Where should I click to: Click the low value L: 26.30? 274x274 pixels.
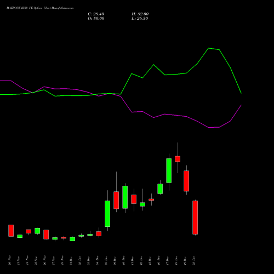tap(140, 19)
